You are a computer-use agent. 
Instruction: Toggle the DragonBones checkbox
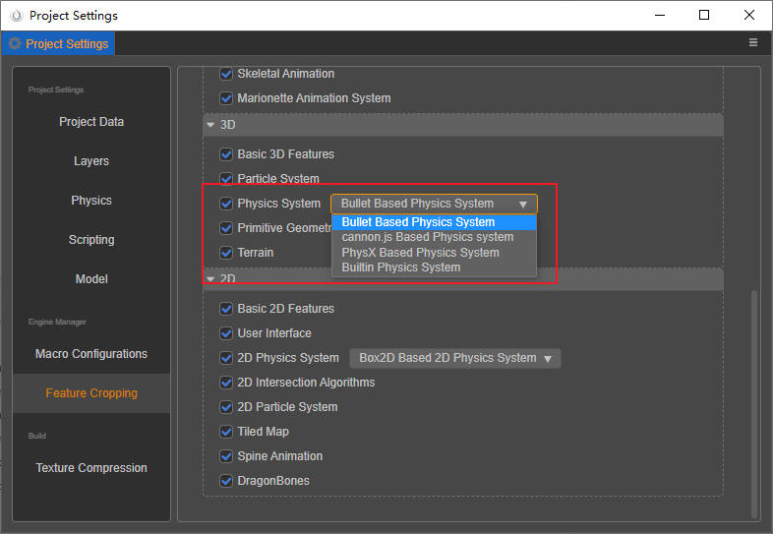(x=226, y=481)
